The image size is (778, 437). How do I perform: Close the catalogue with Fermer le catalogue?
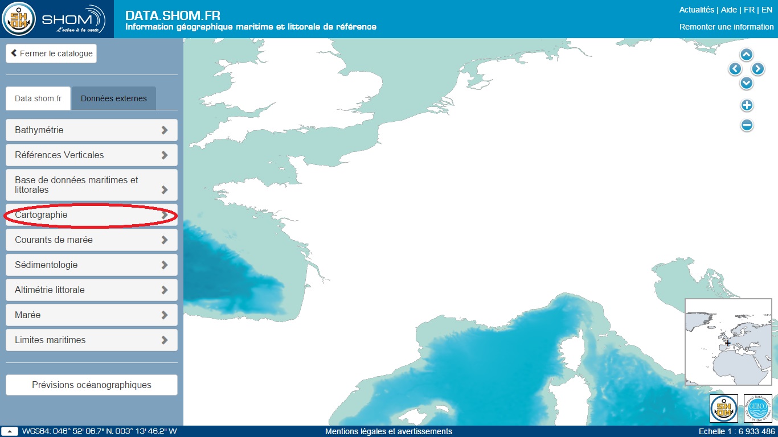click(x=51, y=53)
